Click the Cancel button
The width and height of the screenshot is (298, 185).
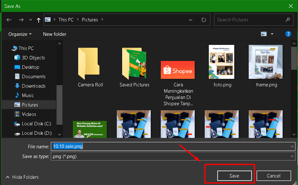click(273, 176)
